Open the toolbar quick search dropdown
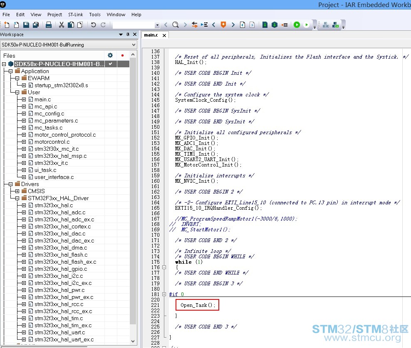Image resolution: width=411 pixels, height=348 pixels. coord(157,25)
